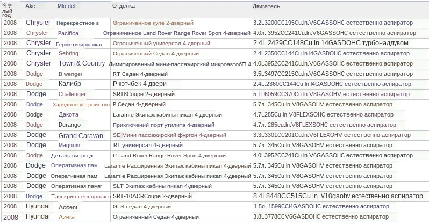Click 'Chrysler' make in the Pacifica row

coord(37,33)
